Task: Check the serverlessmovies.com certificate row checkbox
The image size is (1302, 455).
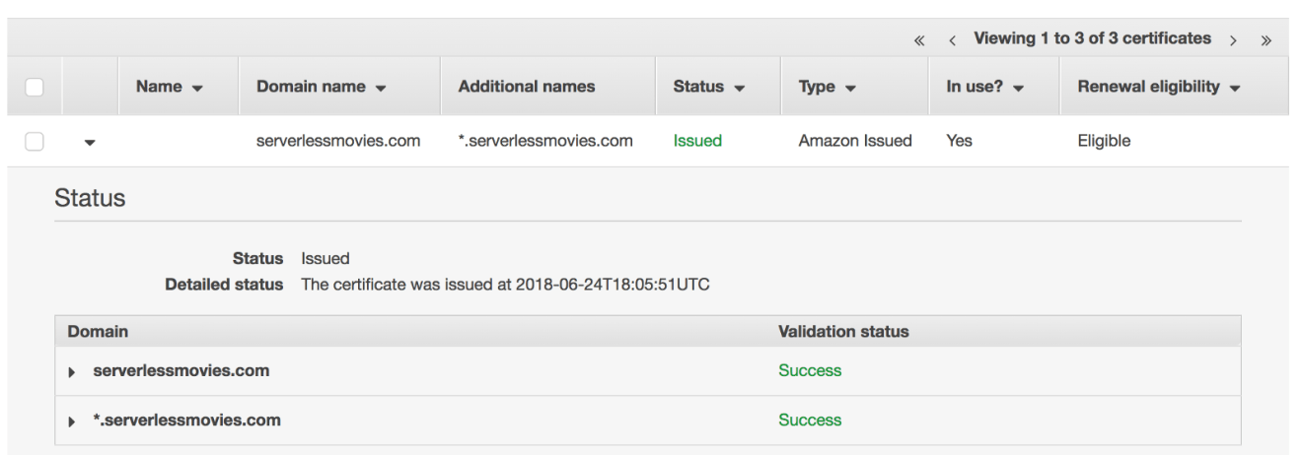Action: point(34,141)
